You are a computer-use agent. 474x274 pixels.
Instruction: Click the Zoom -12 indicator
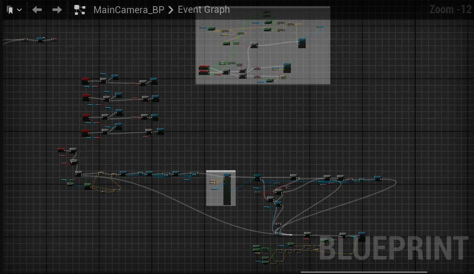[x=450, y=9]
